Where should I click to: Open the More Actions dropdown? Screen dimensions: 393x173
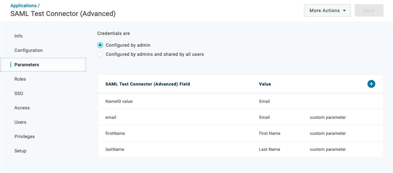point(327,10)
